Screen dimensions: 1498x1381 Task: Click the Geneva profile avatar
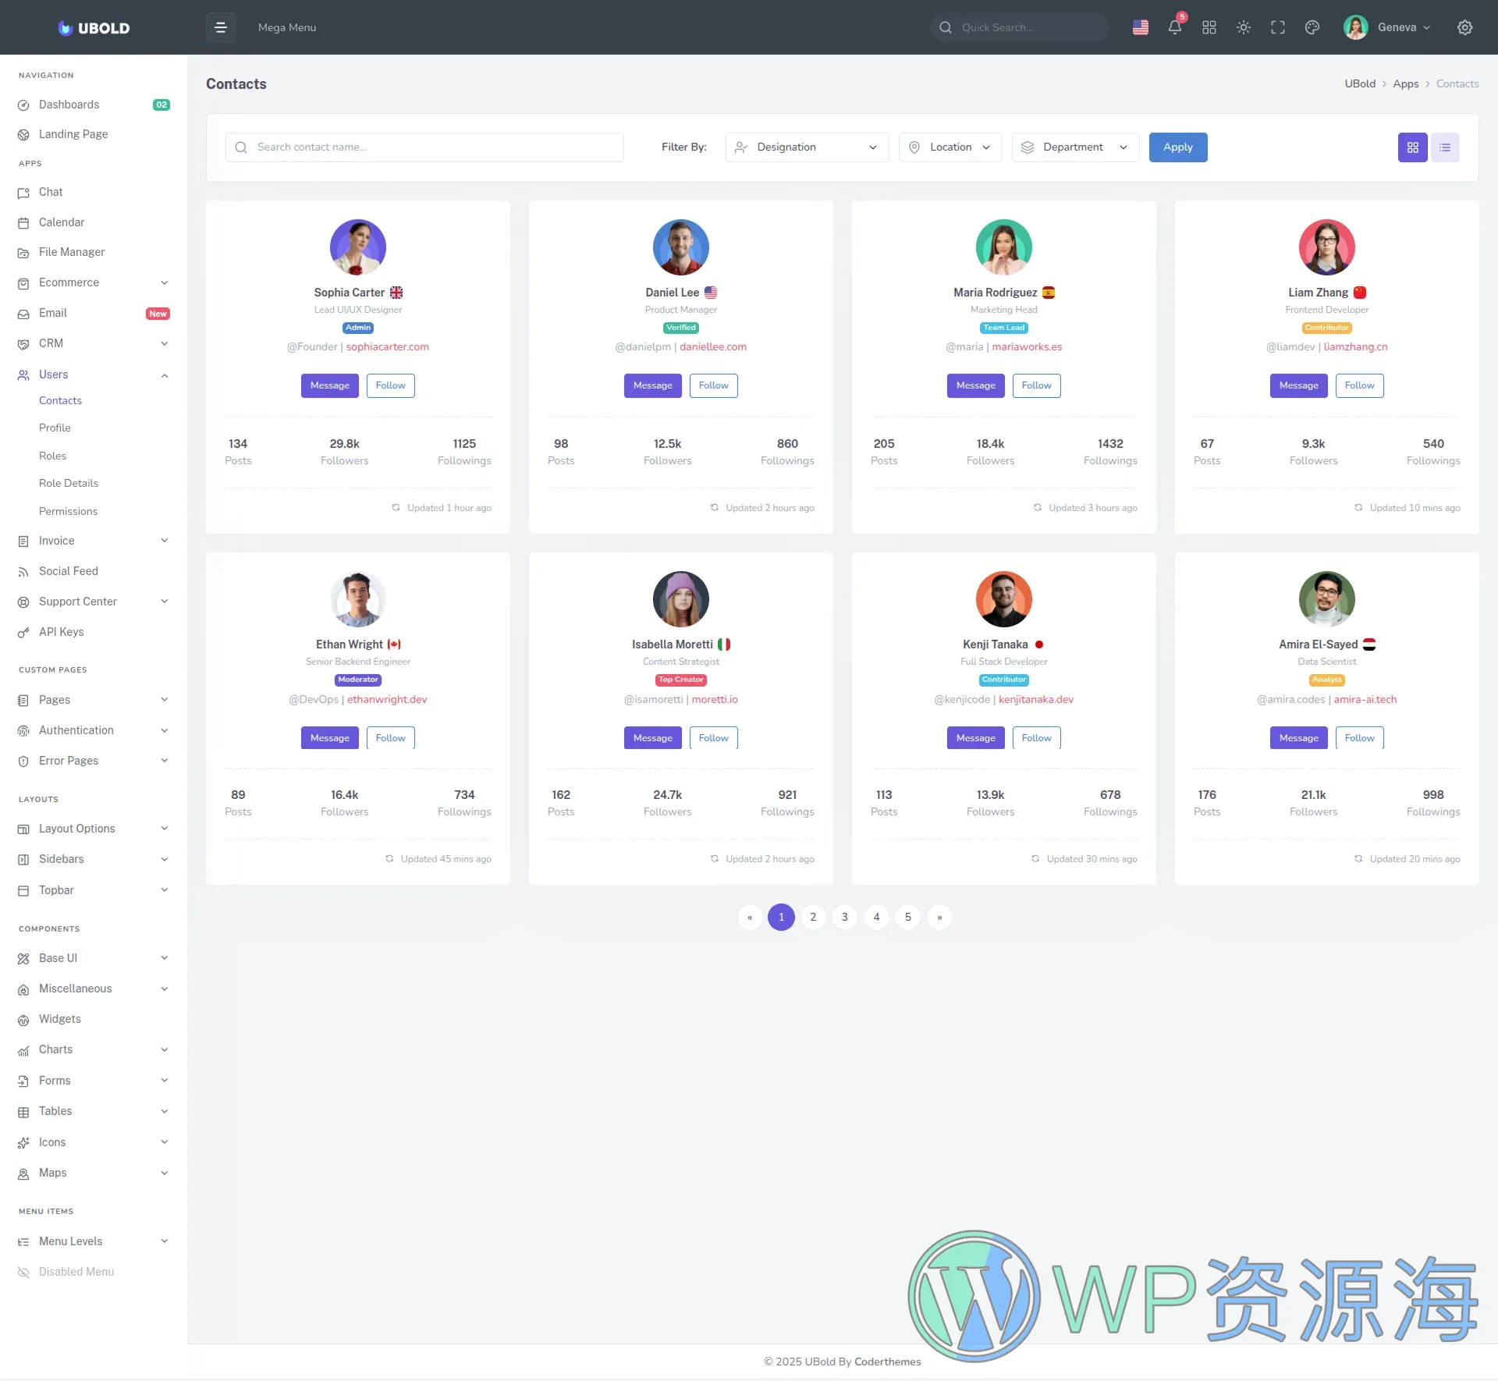point(1355,27)
